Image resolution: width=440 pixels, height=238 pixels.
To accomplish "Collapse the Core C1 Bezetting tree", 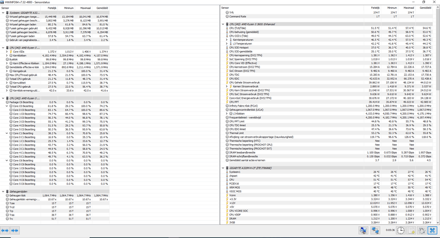I will click(x=7, y=133).
